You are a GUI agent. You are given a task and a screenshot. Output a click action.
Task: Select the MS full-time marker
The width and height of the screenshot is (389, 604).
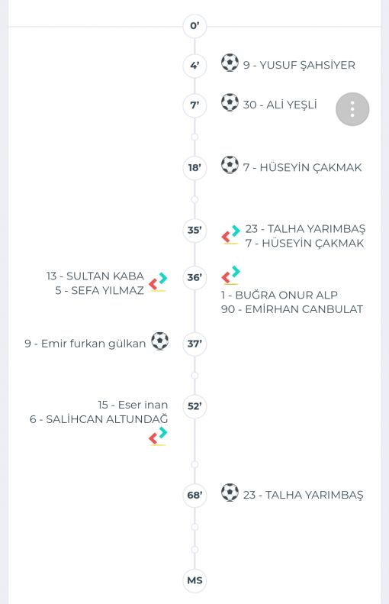(x=194, y=580)
